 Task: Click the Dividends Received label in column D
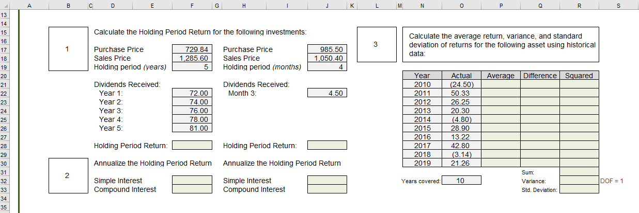click(127, 84)
